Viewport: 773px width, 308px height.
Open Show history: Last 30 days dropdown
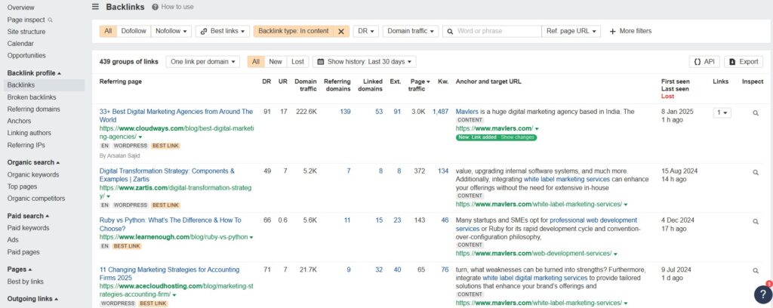(365, 62)
